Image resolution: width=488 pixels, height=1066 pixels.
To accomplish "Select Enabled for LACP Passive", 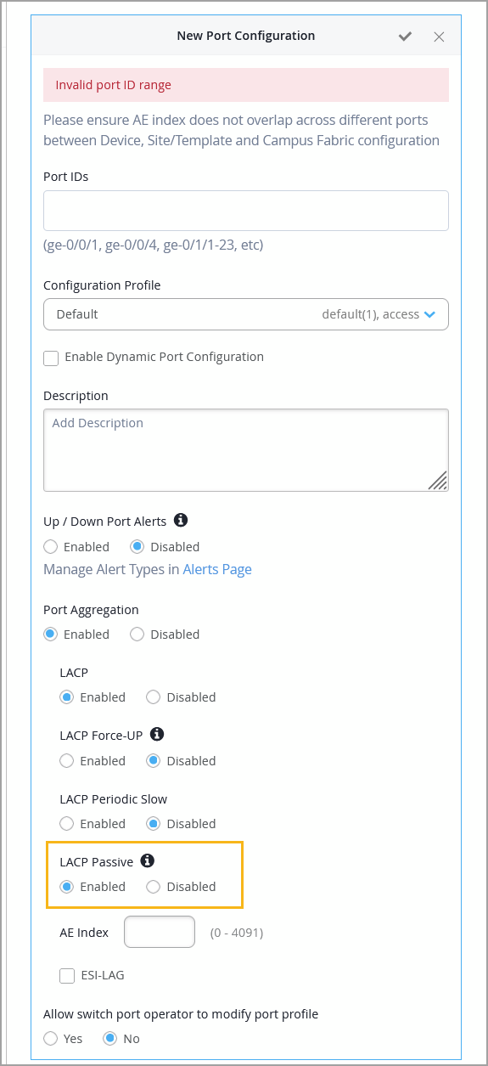I will click(x=67, y=887).
